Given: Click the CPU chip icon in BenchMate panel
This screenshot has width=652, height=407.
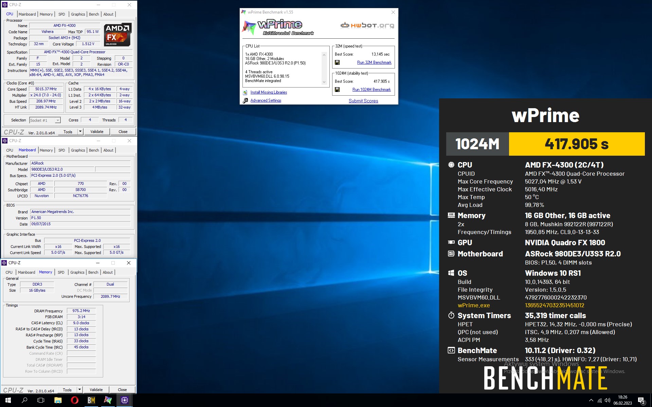Looking at the screenshot, I should pos(451,165).
